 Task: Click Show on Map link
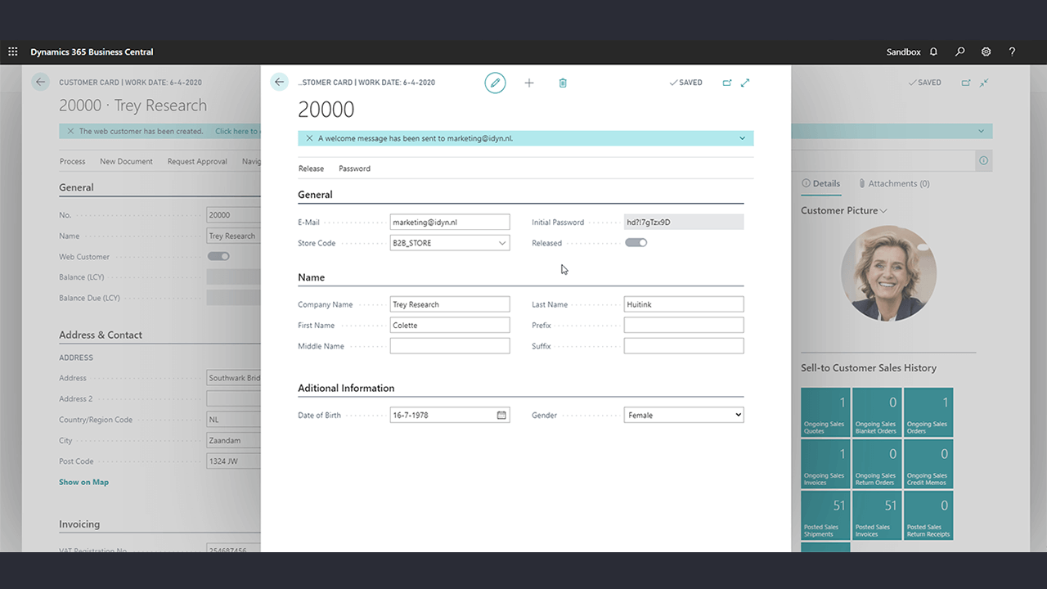coord(83,482)
